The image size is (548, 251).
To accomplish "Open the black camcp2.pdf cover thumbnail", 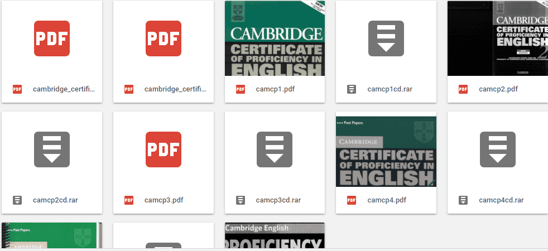I will (x=498, y=38).
